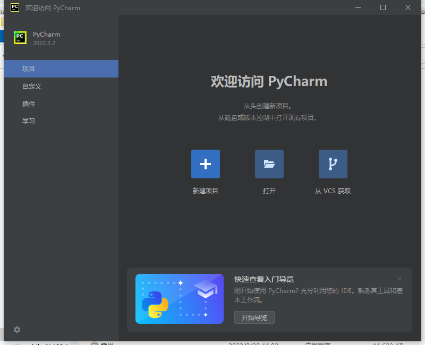The image size is (425, 345).
Task: Click the 开始导览 button
Action: pyautogui.click(x=254, y=317)
